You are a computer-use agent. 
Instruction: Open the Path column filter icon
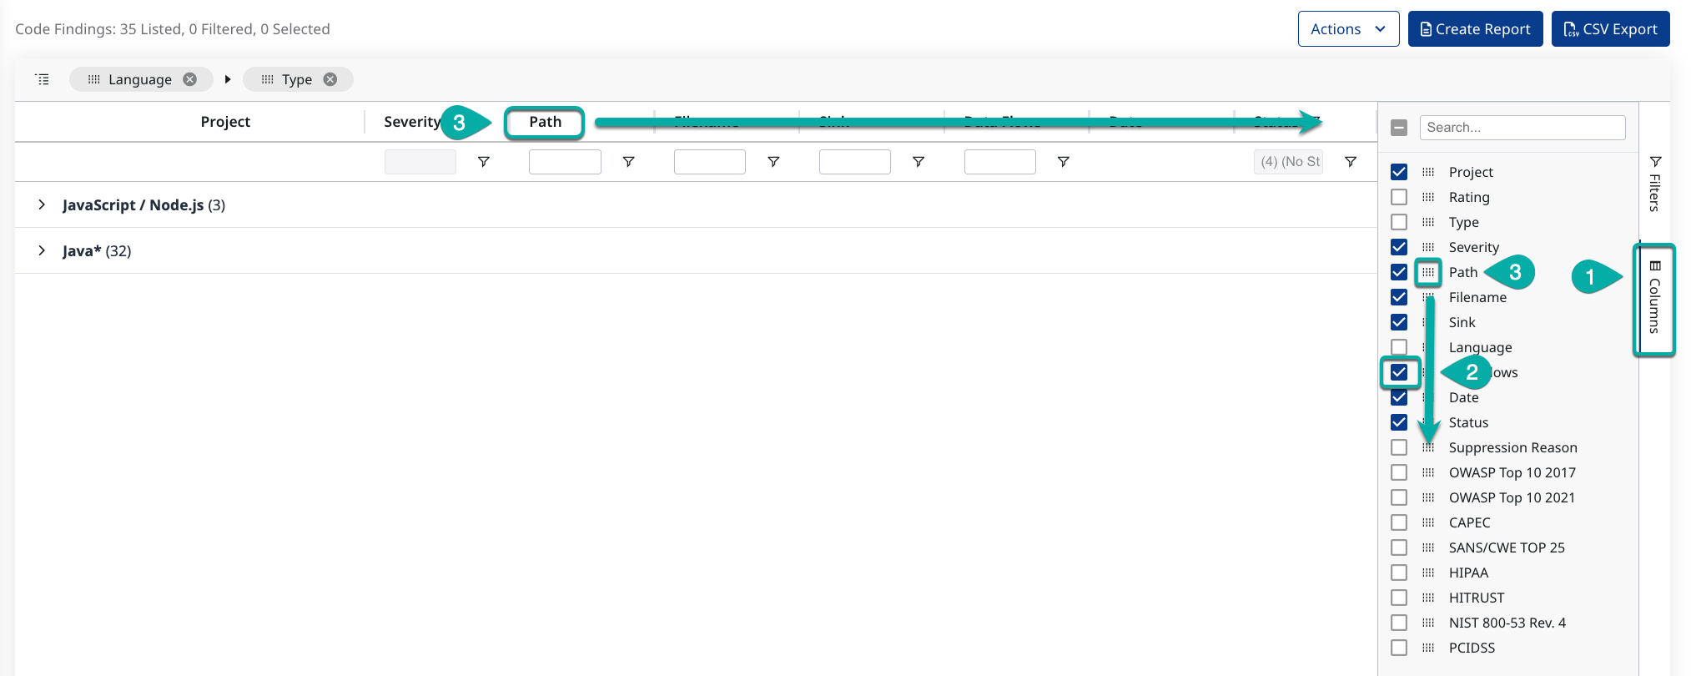click(x=629, y=162)
